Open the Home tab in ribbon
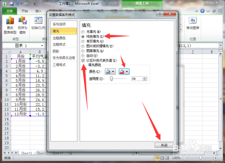The width and height of the screenshot is (225, 163). point(25,11)
